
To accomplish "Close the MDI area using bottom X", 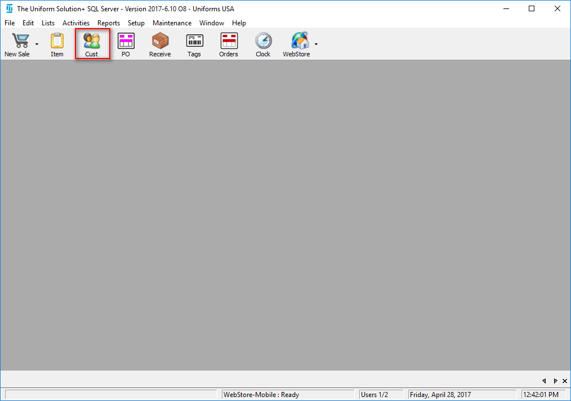I will click(565, 381).
